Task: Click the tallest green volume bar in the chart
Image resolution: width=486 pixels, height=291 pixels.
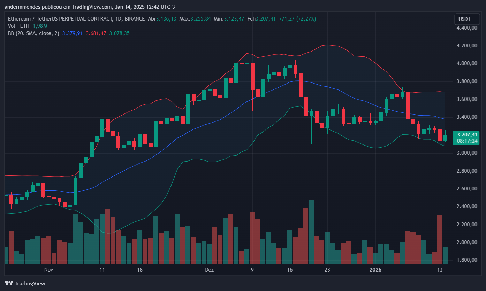Action: pyautogui.click(x=311, y=232)
